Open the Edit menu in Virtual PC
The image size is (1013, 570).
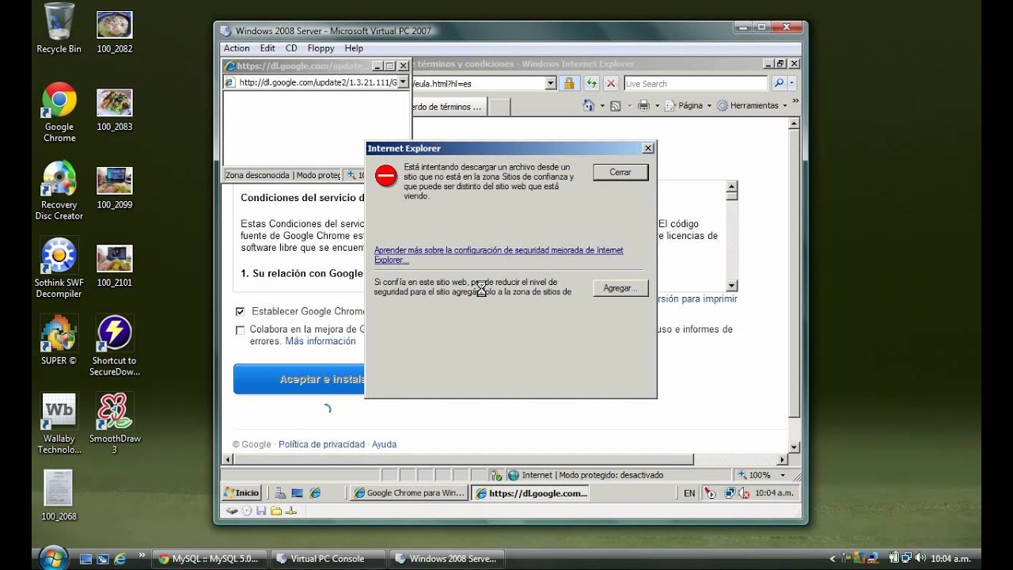[x=267, y=48]
